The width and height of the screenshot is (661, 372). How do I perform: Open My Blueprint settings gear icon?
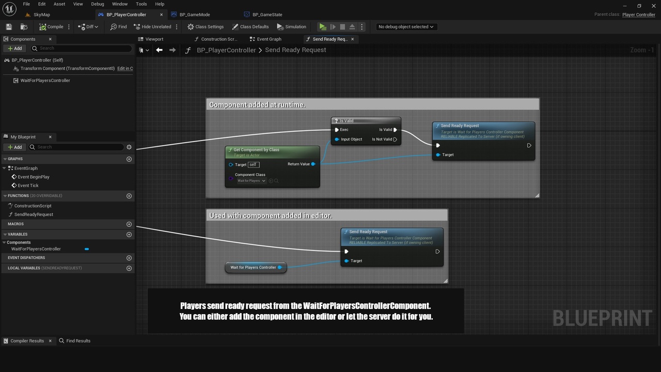[x=129, y=147]
